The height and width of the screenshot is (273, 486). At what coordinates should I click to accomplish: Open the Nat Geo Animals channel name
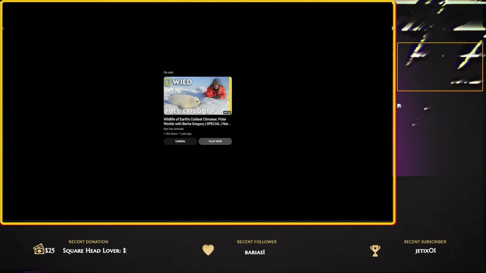coord(174,129)
